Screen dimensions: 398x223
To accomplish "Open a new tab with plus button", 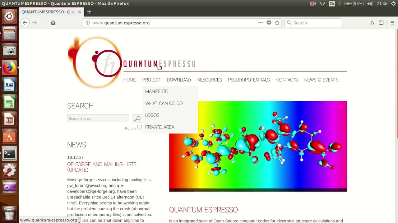I will 89,12.
